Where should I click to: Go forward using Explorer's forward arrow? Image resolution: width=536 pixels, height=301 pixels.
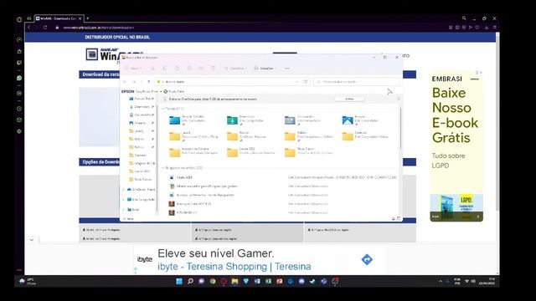pyautogui.click(x=134, y=82)
